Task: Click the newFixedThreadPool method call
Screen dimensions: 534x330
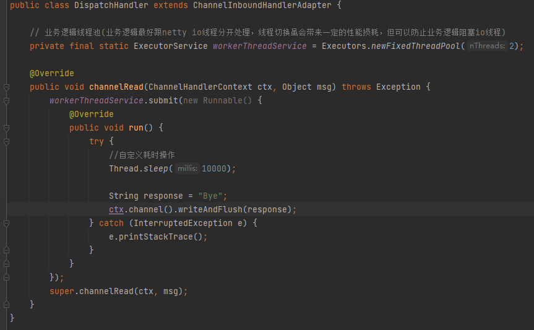Action: click(415, 46)
